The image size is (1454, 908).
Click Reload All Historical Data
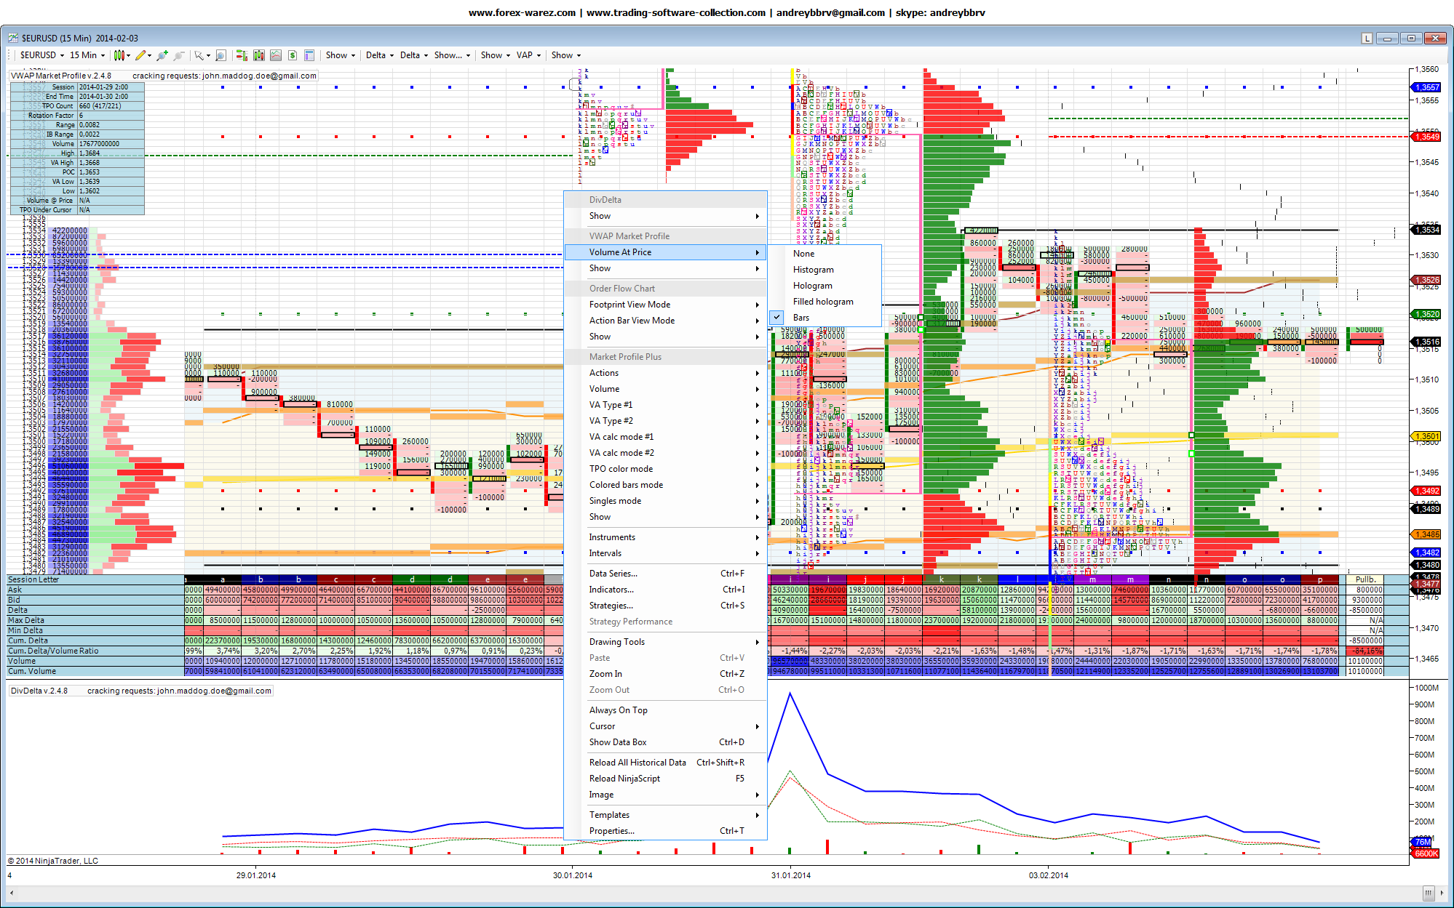pyautogui.click(x=637, y=763)
